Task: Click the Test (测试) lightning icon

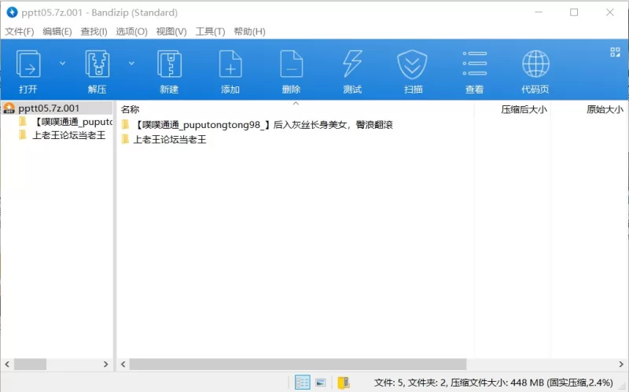Action: [352, 64]
